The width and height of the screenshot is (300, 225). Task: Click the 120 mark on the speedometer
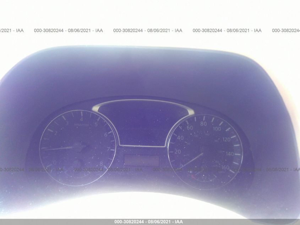[x=227, y=140]
